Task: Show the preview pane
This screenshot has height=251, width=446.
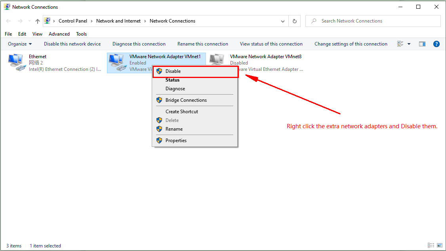Action: pos(422,44)
